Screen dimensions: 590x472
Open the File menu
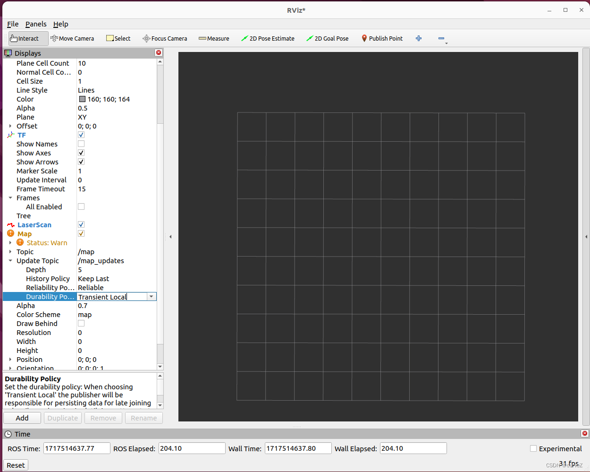pyautogui.click(x=12, y=24)
